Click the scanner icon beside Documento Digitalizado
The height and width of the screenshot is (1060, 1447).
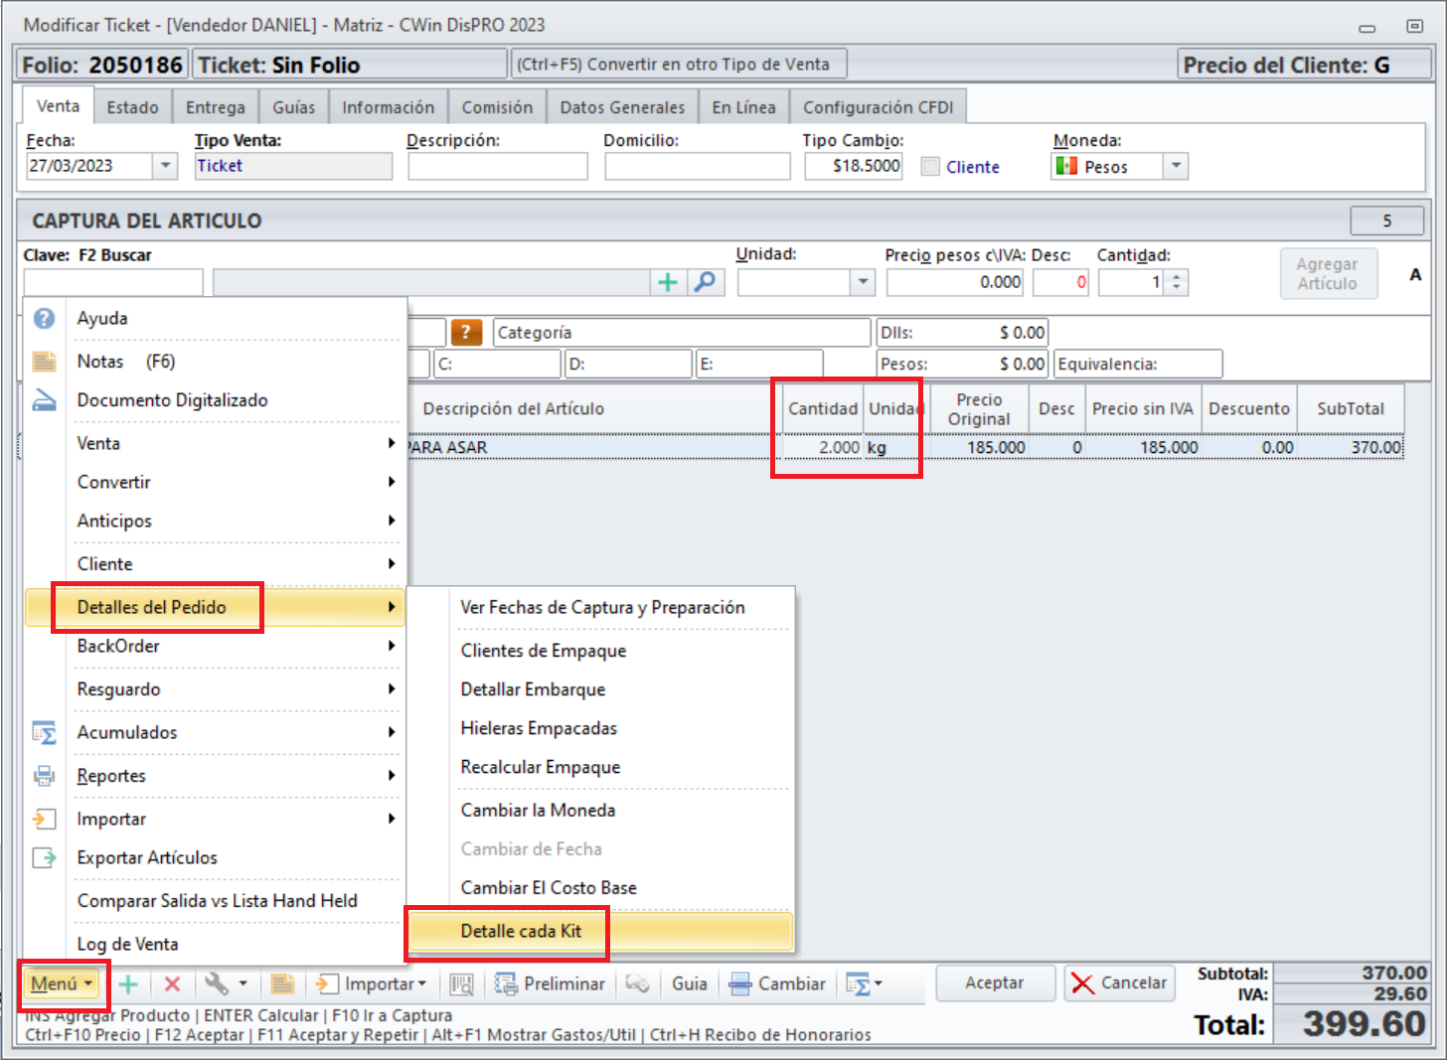44,399
